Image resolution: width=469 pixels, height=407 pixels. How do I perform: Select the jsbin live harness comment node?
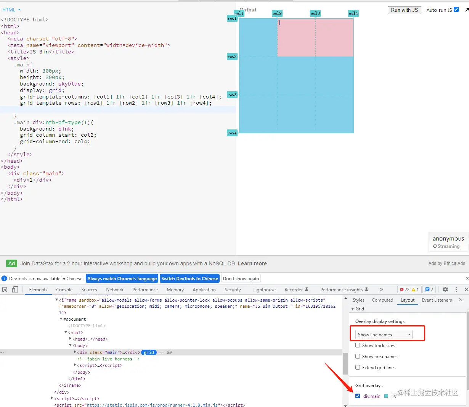(x=109, y=359)
